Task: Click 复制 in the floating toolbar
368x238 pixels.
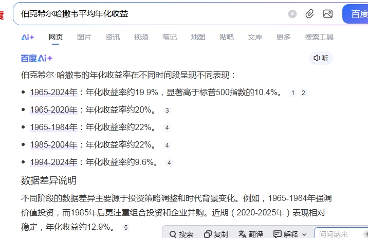Action: (x=216, y=234)
